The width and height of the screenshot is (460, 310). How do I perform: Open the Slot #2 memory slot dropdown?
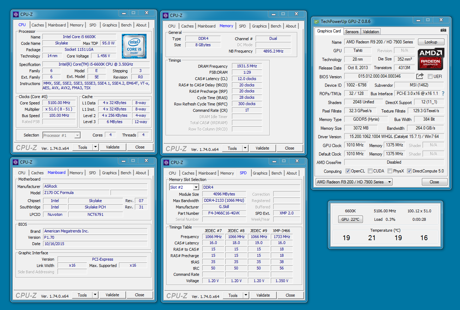tap(196, 187)
